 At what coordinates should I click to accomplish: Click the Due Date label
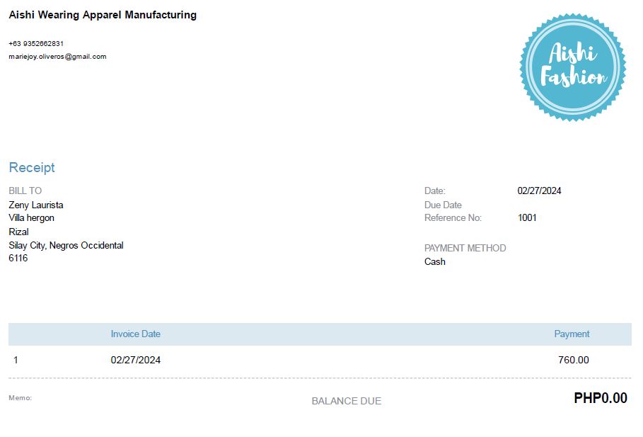[x=443, y=205]
